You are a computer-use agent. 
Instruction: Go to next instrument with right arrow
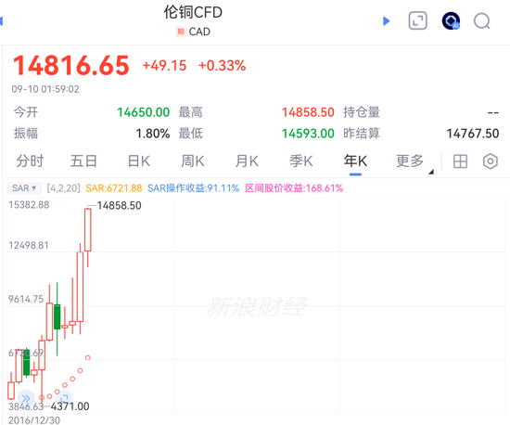pos(387,21)
